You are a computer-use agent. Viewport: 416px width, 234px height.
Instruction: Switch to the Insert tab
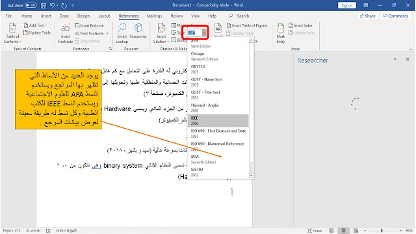coord(46,16)
